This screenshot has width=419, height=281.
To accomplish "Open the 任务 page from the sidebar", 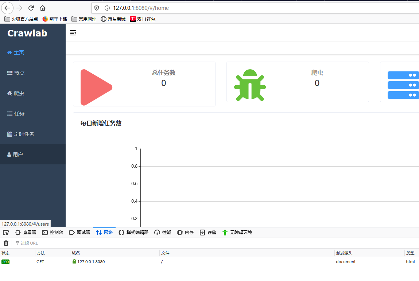I will tap(19, 113).
